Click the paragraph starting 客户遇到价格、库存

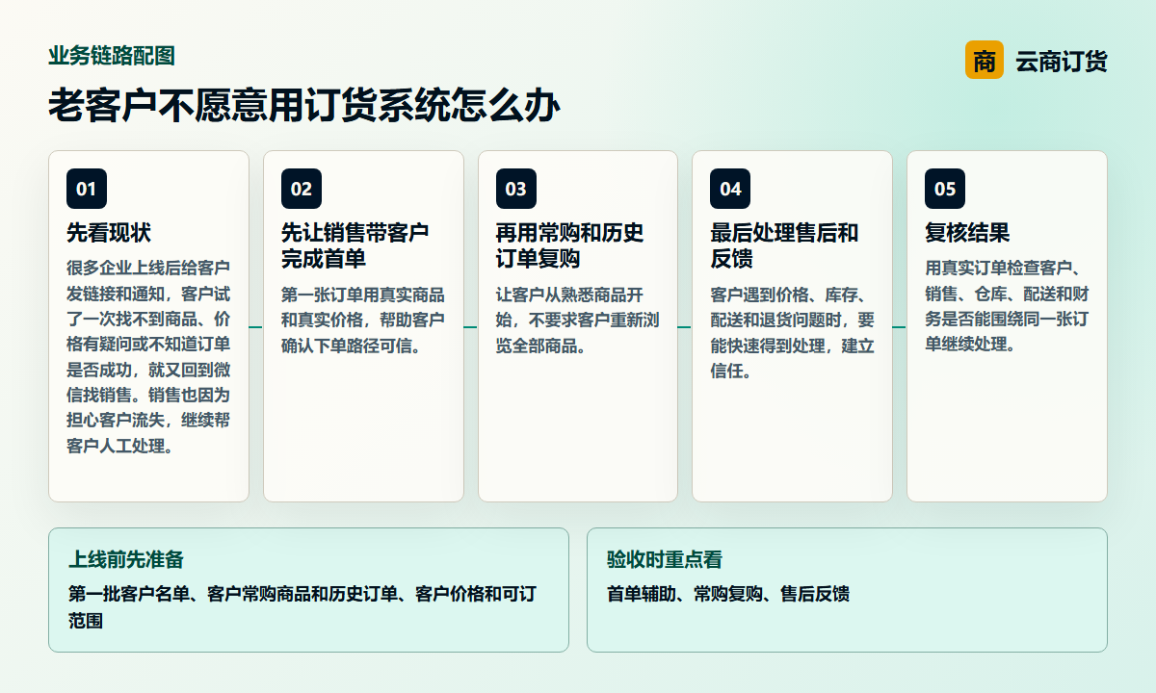793,332
